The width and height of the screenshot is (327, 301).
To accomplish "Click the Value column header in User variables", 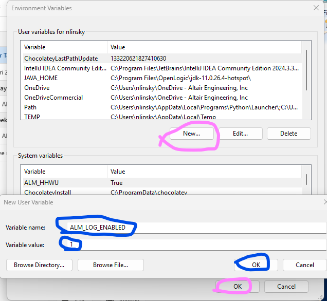I will coord(205,47).
